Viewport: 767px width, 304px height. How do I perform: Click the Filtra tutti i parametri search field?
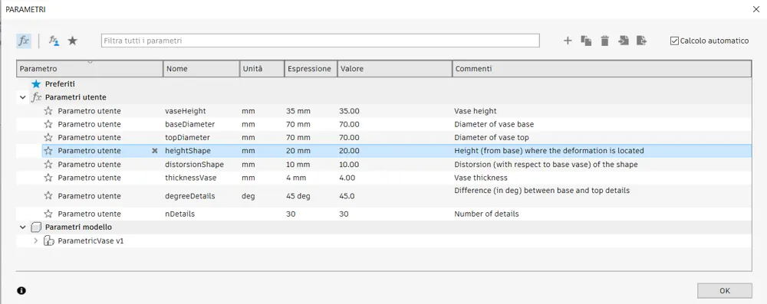321,41
